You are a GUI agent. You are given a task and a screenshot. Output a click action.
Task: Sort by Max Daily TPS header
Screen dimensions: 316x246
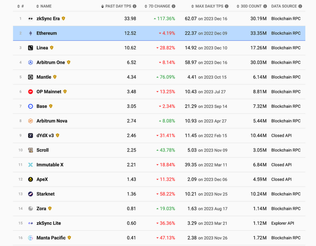click(209, 6)
